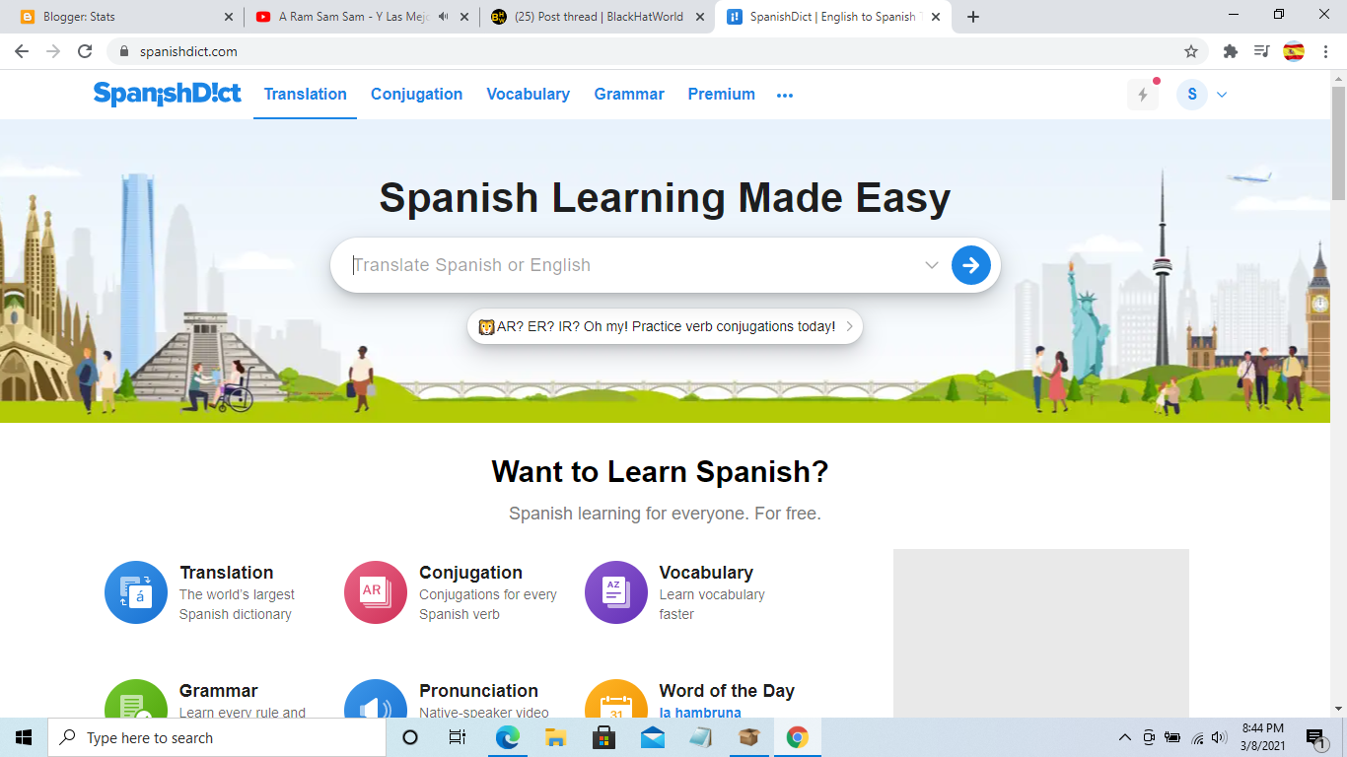Image resolution: width=1347 pixels, height=757 pixels.
Task: Open the Translation heading link
Action: (x=227, y=573)
